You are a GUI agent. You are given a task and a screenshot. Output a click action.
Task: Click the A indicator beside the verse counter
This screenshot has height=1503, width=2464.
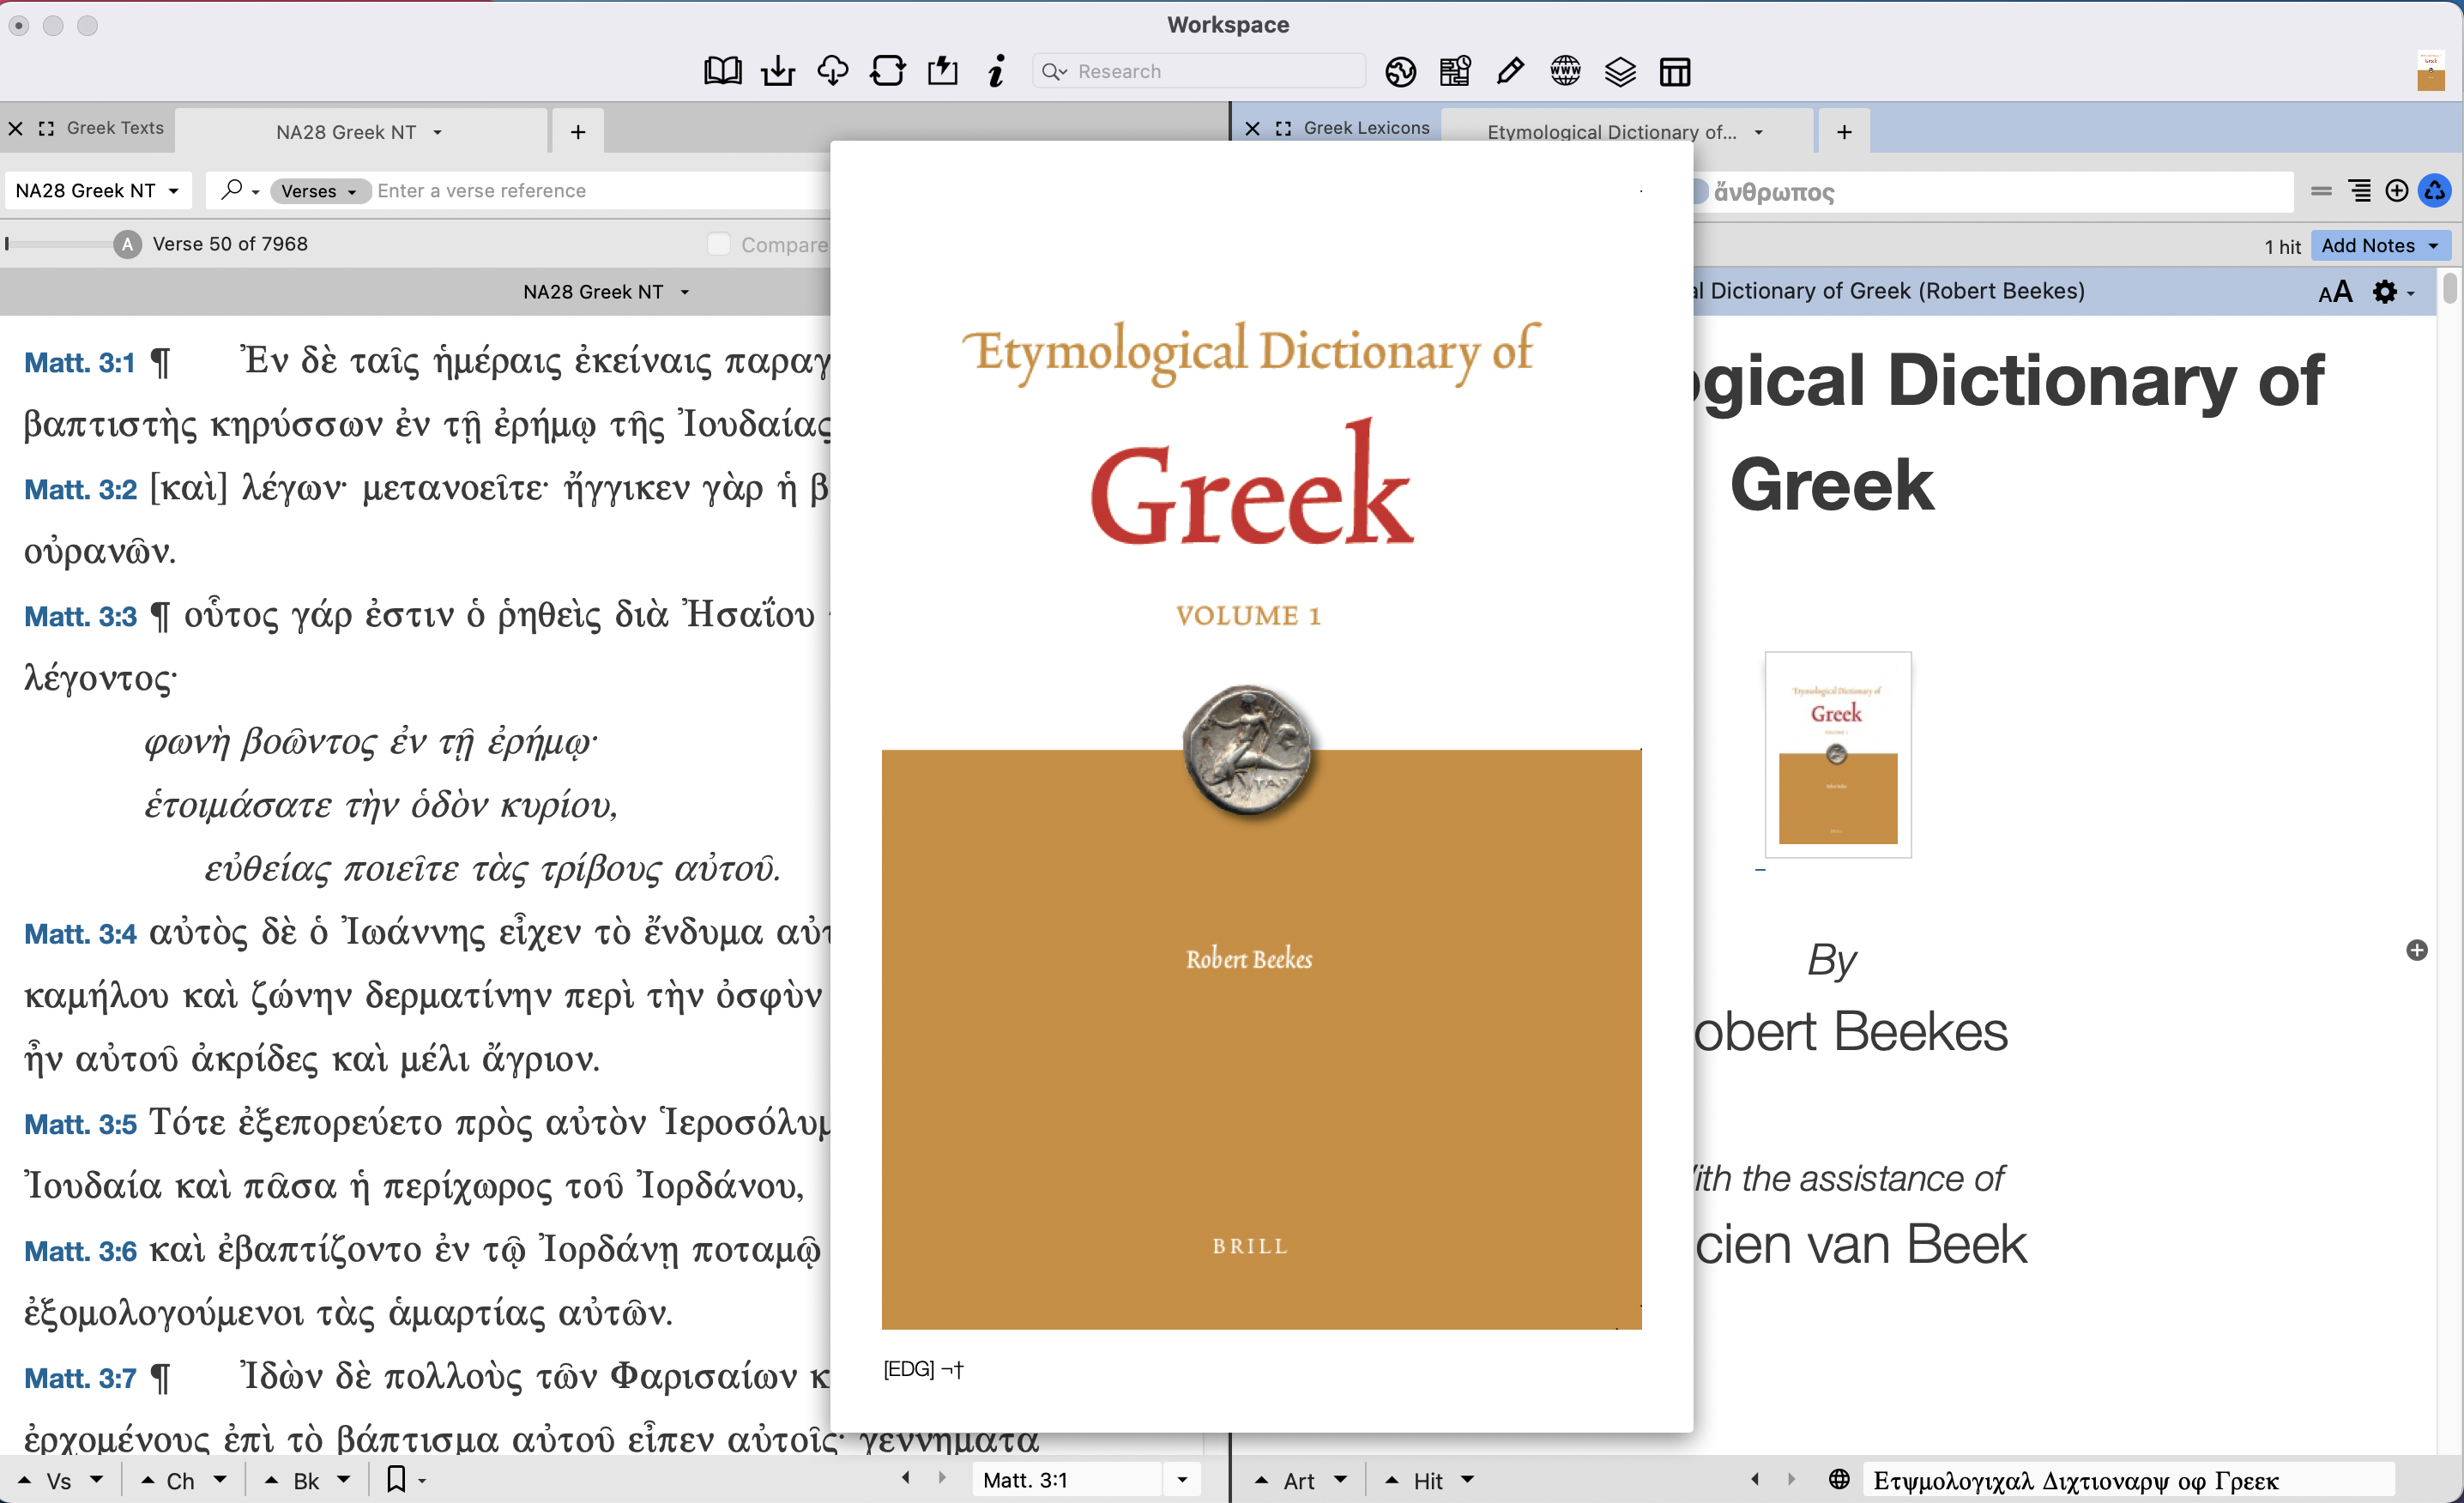(x=127, y=243)
